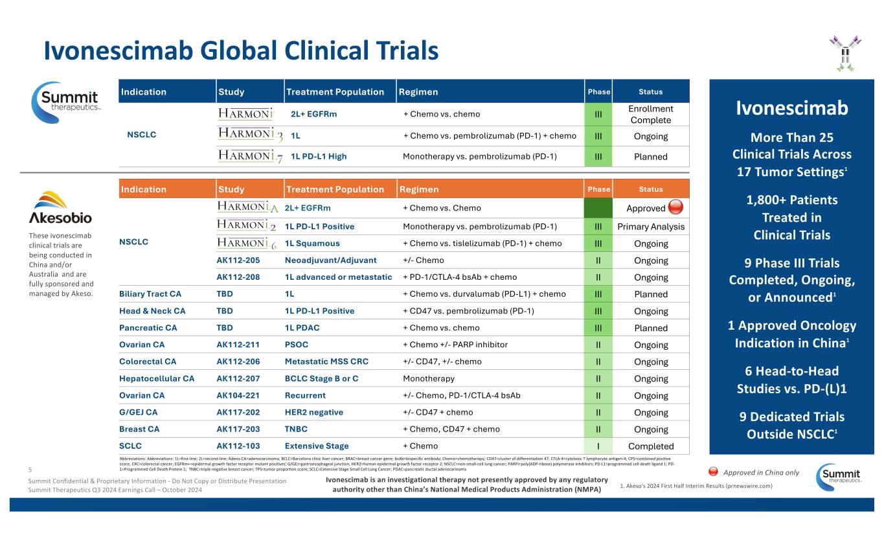Select the HARMONi-7 study logo

(x=250, y=156)
